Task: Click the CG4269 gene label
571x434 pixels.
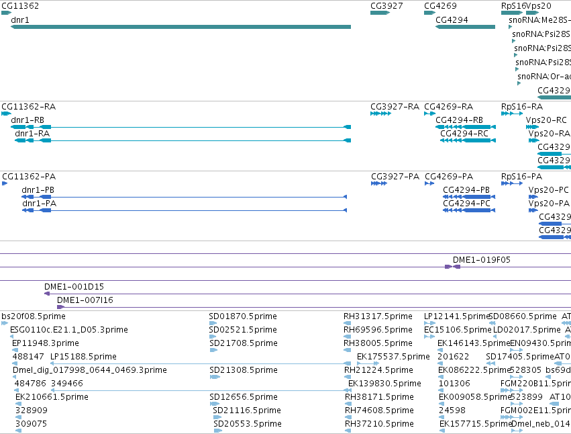Action: tap(440, 6)
